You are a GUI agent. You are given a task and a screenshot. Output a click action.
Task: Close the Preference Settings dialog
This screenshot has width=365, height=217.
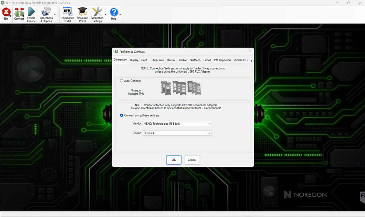pyautogui.click(x=250, y=52)
